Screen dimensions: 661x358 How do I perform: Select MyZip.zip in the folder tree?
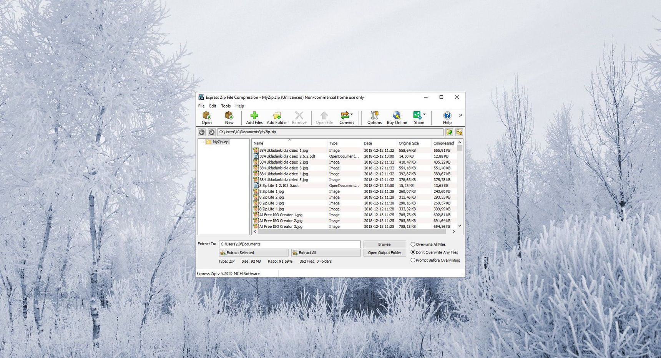pos(221,142)
